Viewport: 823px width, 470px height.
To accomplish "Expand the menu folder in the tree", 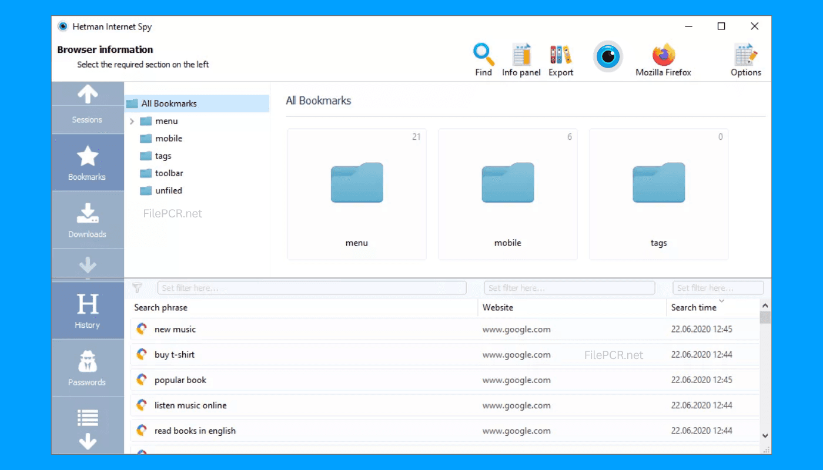I will (132, 121).
